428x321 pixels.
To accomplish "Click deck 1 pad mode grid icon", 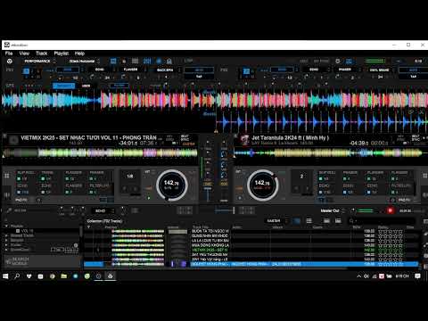I will (6, 176).
